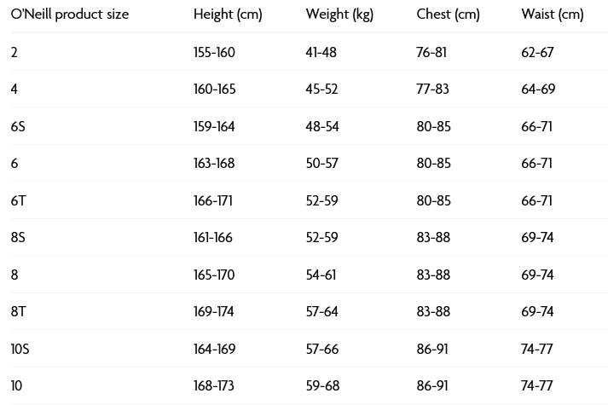This screenshot has width=608, height=405.
Task: Select the size 10S row label
Action: pyautogui.click(x=21, y=349)
